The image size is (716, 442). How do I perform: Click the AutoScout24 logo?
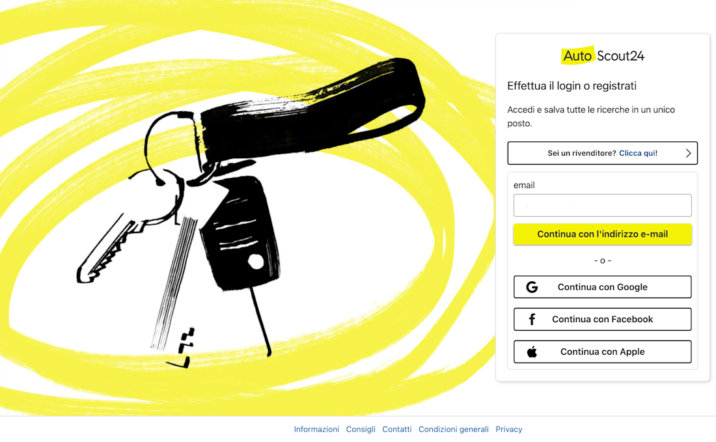pos(603,56)
